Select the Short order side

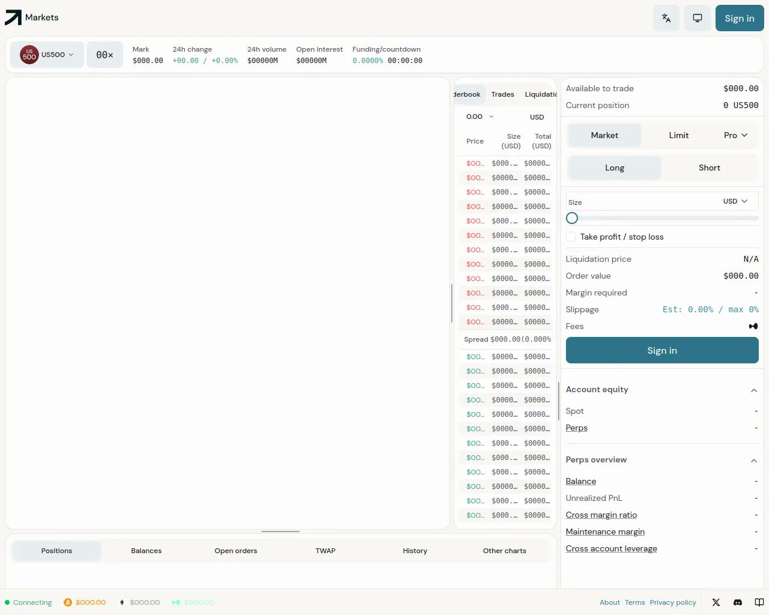pyautogui.click(x=709, y=168)
